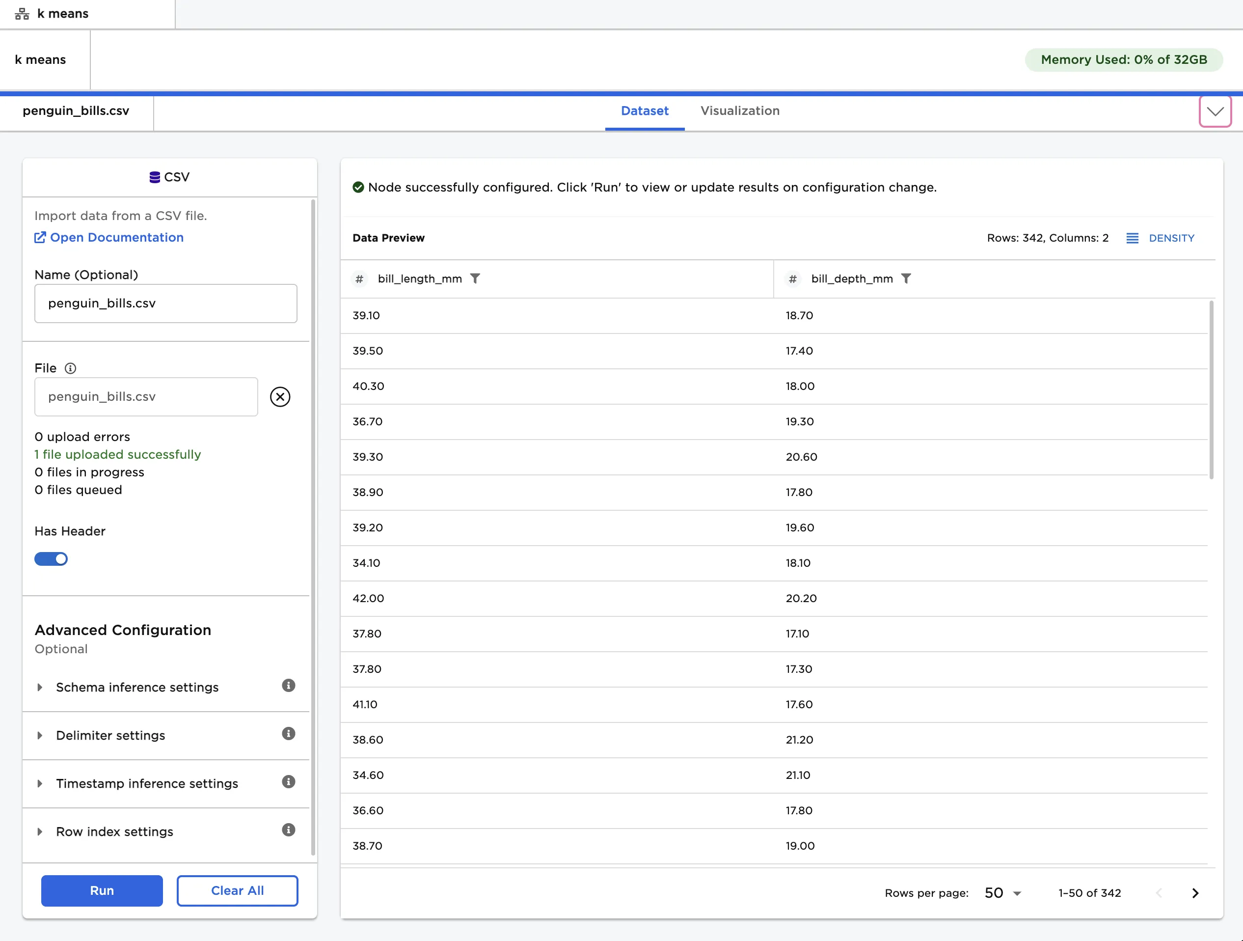The image size is (1243, 941).
Task: Click the info icon beside File label
Action: (x=71, y=368)
